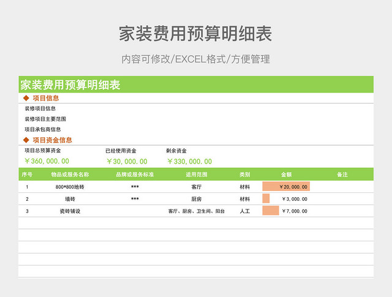Screen dimensions: 392x297
Task: Click the *** brand cell in 墙砖 row
Action: (135, 199)
